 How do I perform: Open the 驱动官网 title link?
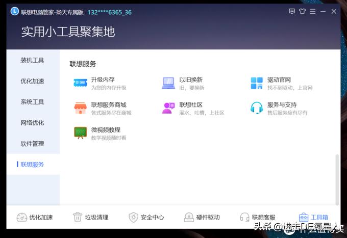click(279, 80)
